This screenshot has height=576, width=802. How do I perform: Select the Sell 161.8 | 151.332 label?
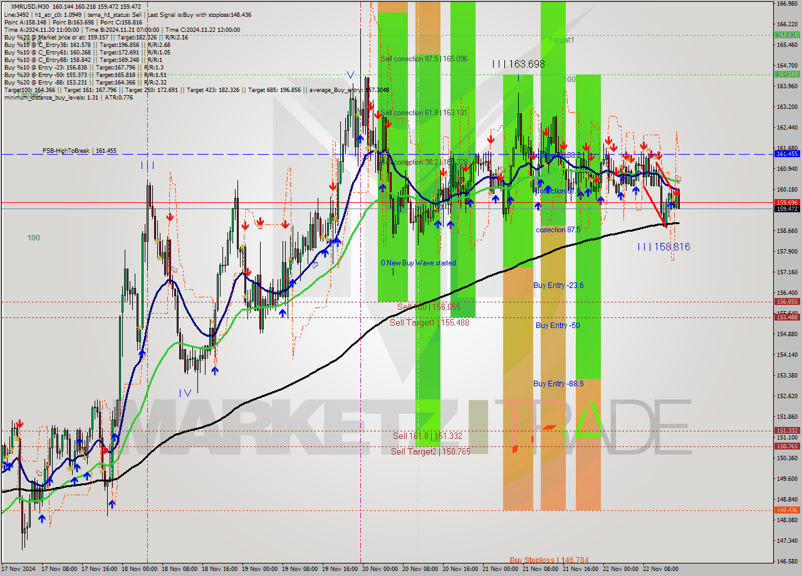(x=428, y=436)
